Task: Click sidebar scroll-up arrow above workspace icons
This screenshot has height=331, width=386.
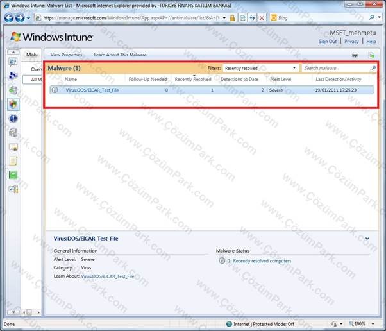Action: pyautogui.click(x=13, y=52)
